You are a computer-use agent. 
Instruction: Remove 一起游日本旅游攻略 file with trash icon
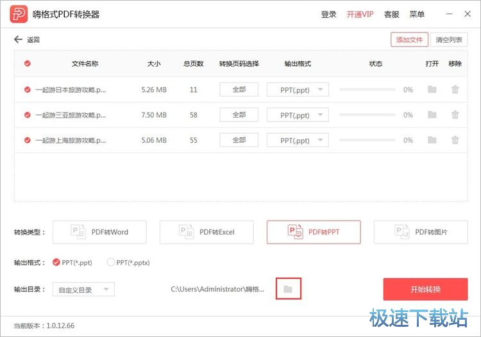455,90
